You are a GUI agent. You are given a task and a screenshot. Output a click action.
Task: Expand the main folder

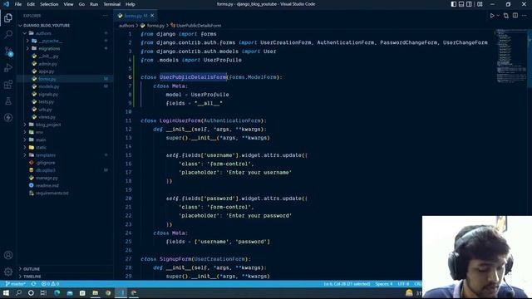[41, 140]
